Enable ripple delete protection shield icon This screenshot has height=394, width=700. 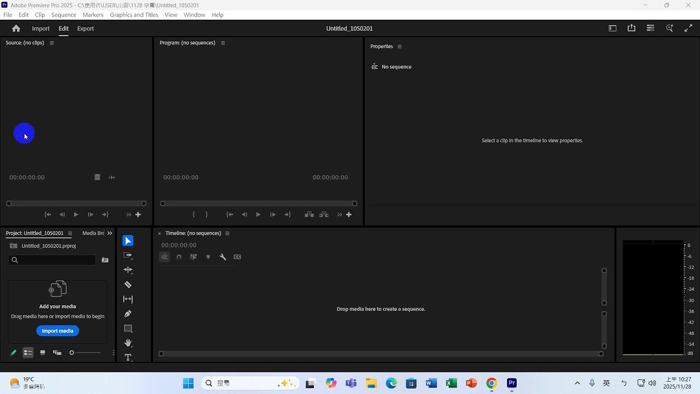tap(208, 257)
